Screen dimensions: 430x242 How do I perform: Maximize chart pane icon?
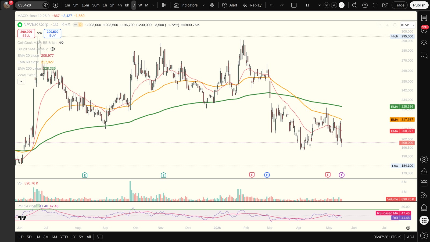pos(395,25)
